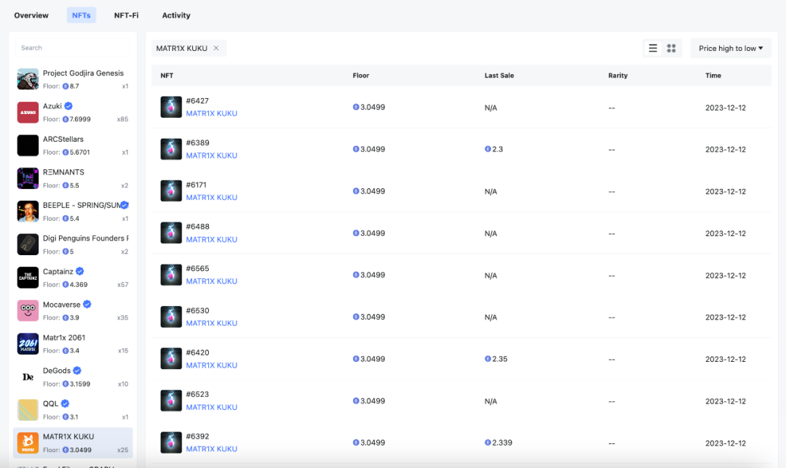Click Azuki verified badge
The width and height of the screenshot is (786, 468).
pos(68,106)
